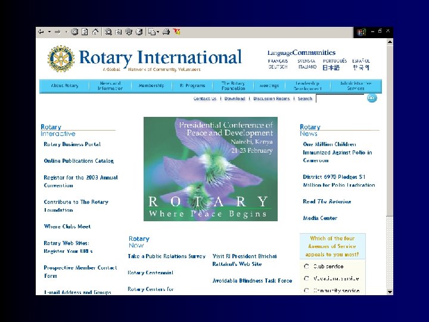Click the vertical scrollbar thumb
Screen dimensions: 429x322
coord(390,131)
